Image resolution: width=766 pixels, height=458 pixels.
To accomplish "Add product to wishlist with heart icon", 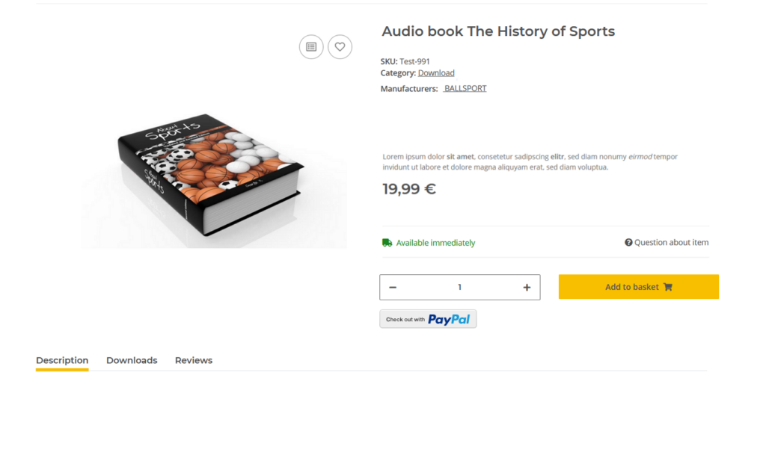I will [340, 47].
